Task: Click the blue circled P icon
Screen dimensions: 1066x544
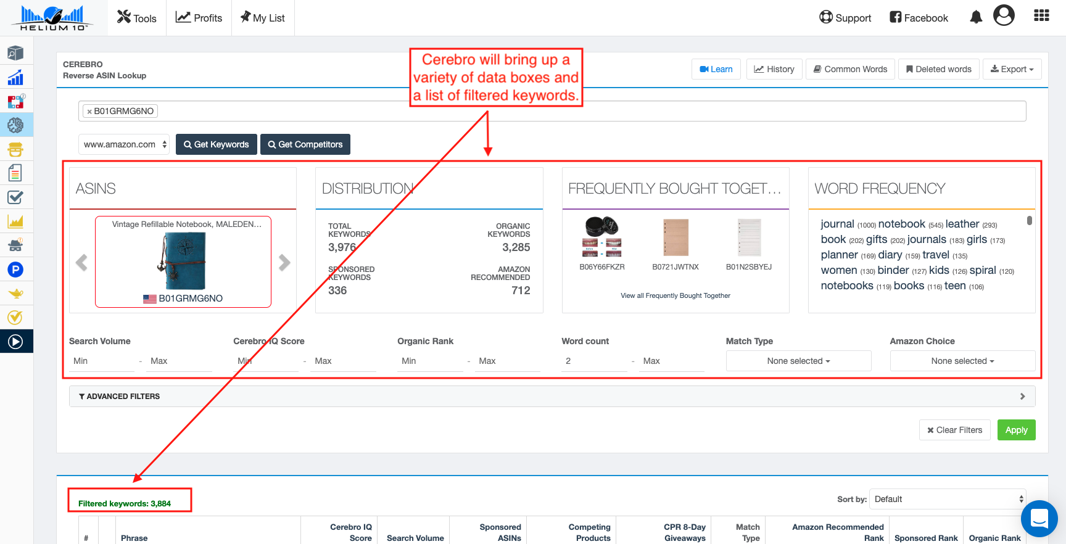Action: [15, 270]
